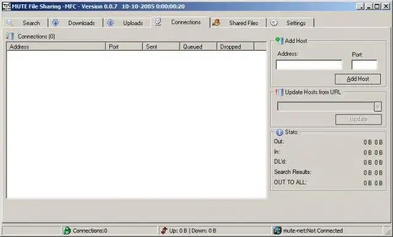Focus the Add Host Port input field
This screenshot has width=393, height=237.
364,65
